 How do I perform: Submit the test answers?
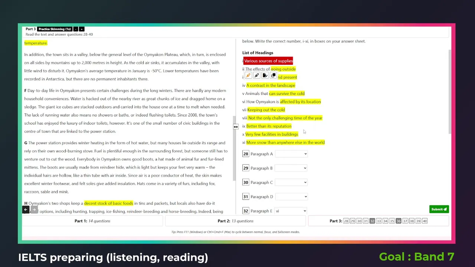click(x=439, y=209)
